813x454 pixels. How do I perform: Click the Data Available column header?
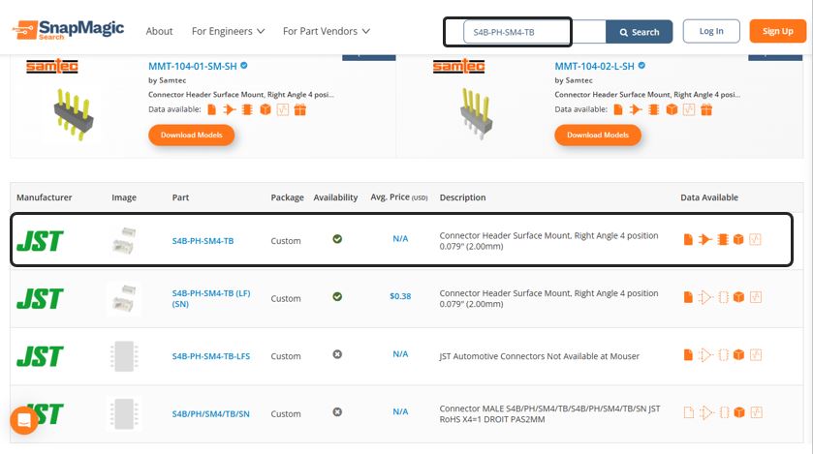(x=709, y=197)
